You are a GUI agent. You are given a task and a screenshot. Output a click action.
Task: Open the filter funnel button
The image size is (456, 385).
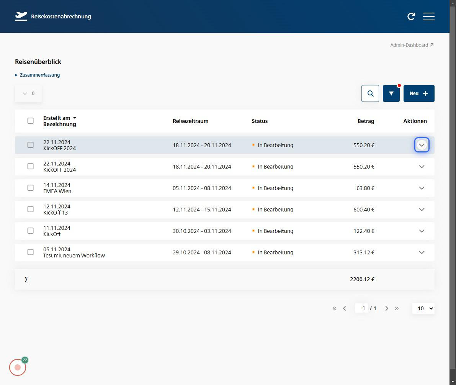[391, 93]
